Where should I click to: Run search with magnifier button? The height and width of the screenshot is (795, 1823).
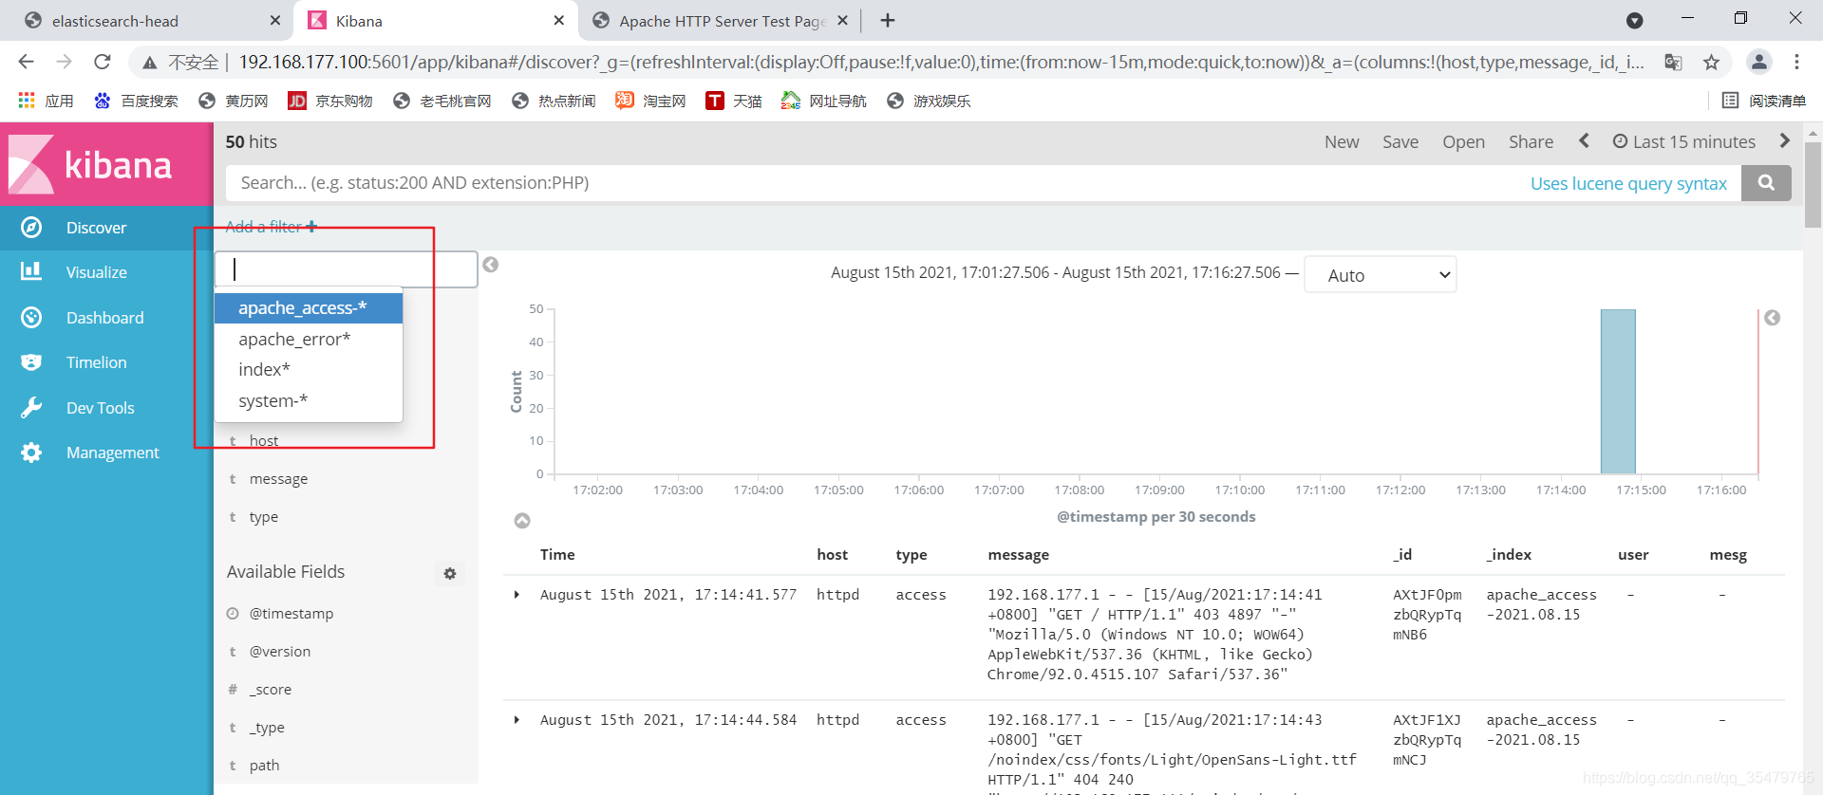pyautogui.click(x=1766, y=183)
